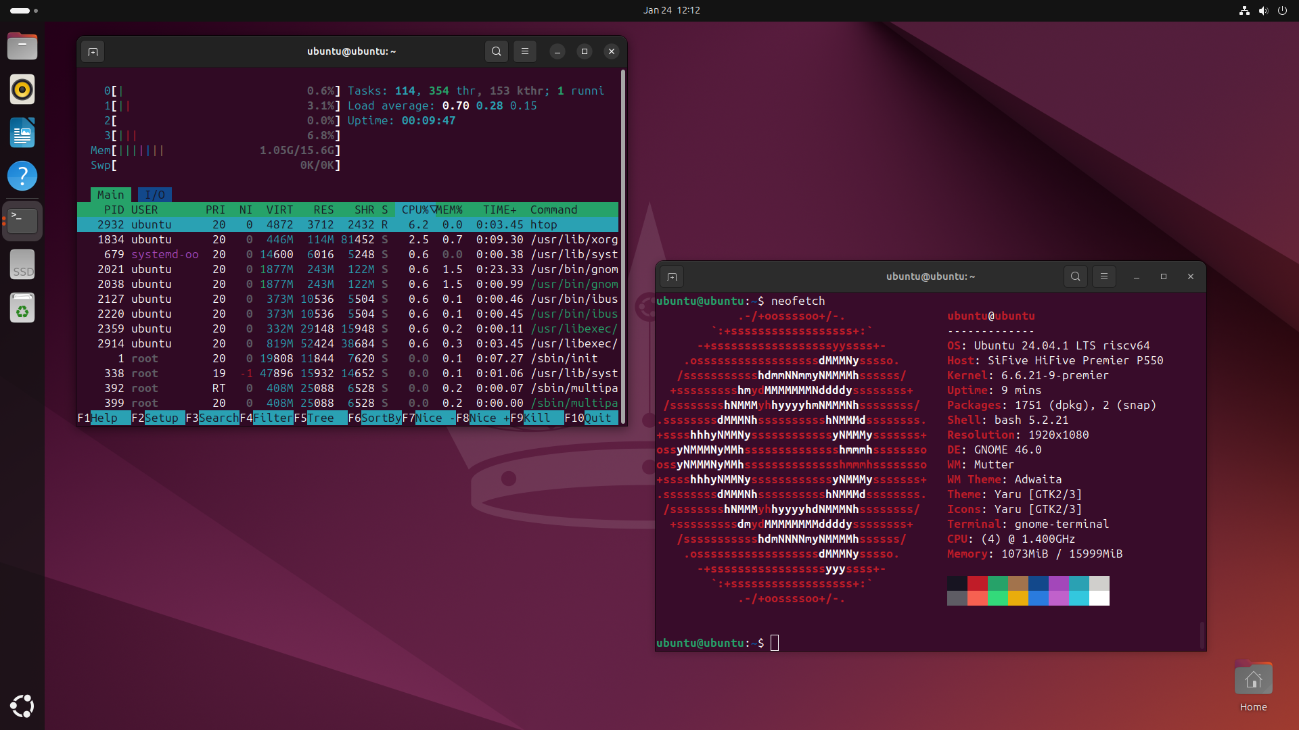The image size is (1299, 730).
Task: Click F6 SortBy in htop footer
Action: 375,418
